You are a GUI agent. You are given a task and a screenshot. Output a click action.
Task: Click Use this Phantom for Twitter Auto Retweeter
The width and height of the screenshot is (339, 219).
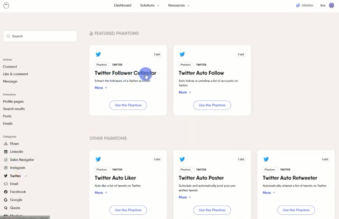(296, 210)
